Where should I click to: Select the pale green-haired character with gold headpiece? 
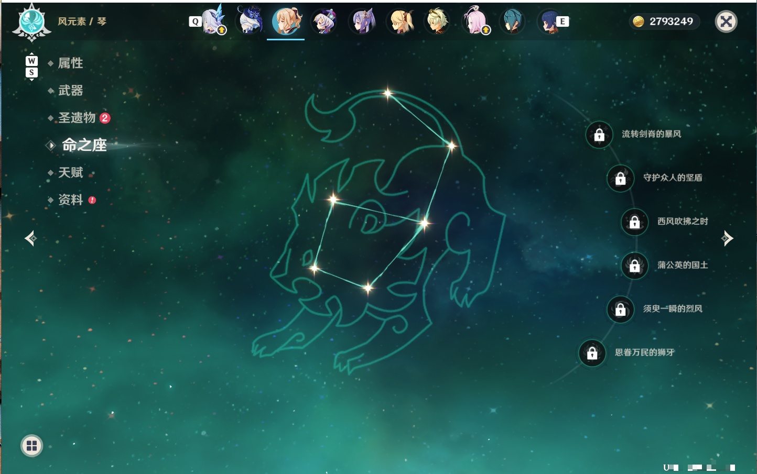(437, 22)
